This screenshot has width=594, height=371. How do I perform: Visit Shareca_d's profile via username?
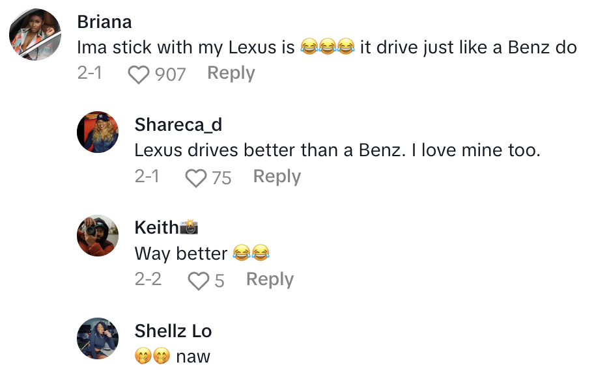pos(178,124)
